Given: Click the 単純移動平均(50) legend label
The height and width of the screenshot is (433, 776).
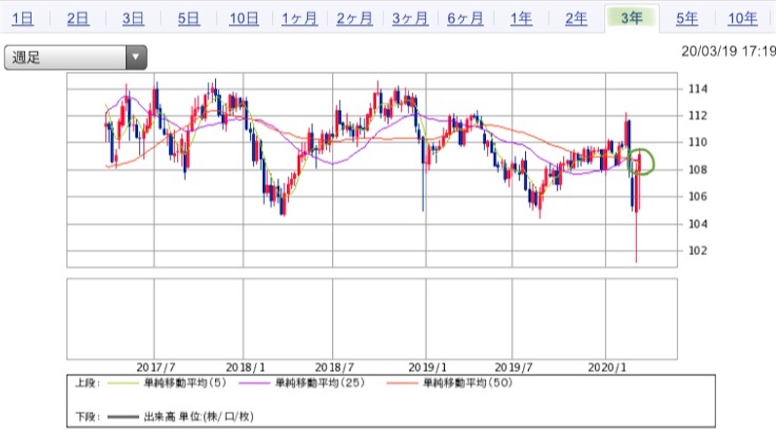Looking at the screenshot, I should point(467,383).
